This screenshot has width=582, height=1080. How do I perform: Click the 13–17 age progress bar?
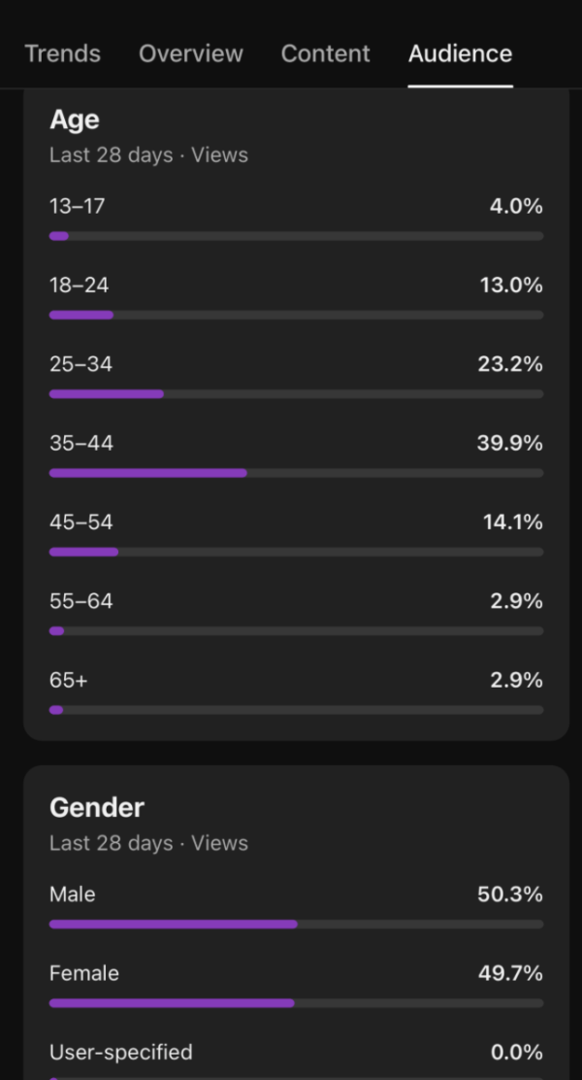click(x=296, y=236)
